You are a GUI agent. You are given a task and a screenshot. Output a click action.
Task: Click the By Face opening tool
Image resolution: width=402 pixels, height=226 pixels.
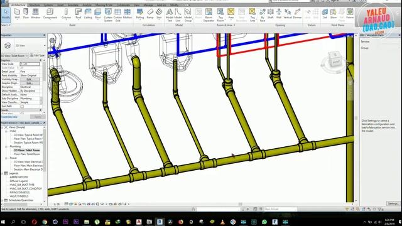point(263,15)
